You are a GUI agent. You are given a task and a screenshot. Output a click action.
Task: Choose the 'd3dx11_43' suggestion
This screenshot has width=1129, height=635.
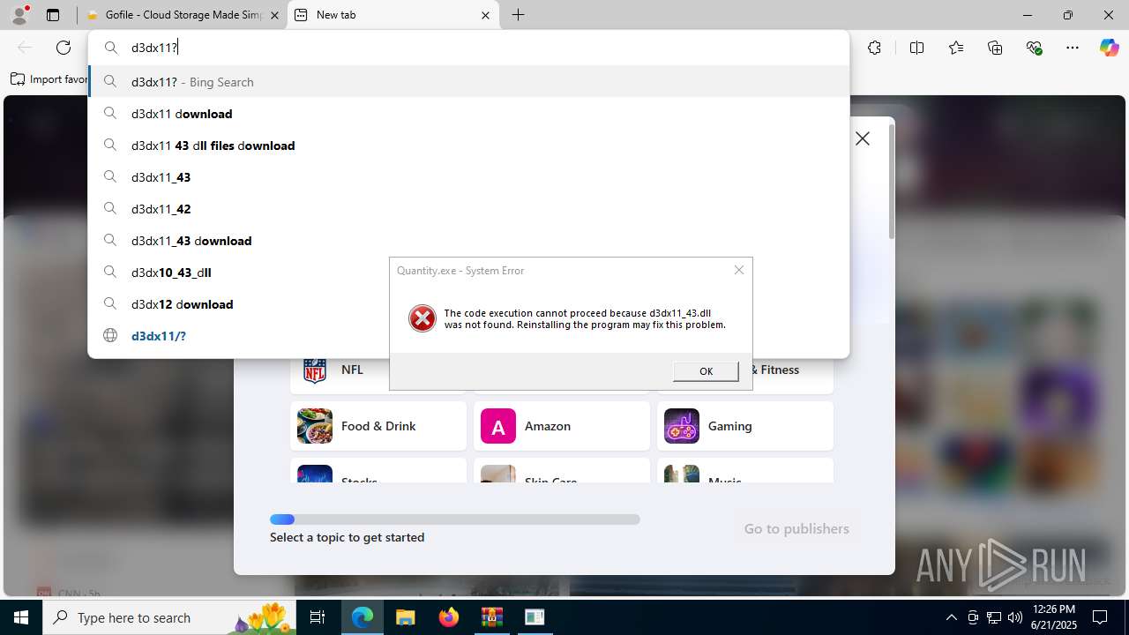(x=468, y=177)
